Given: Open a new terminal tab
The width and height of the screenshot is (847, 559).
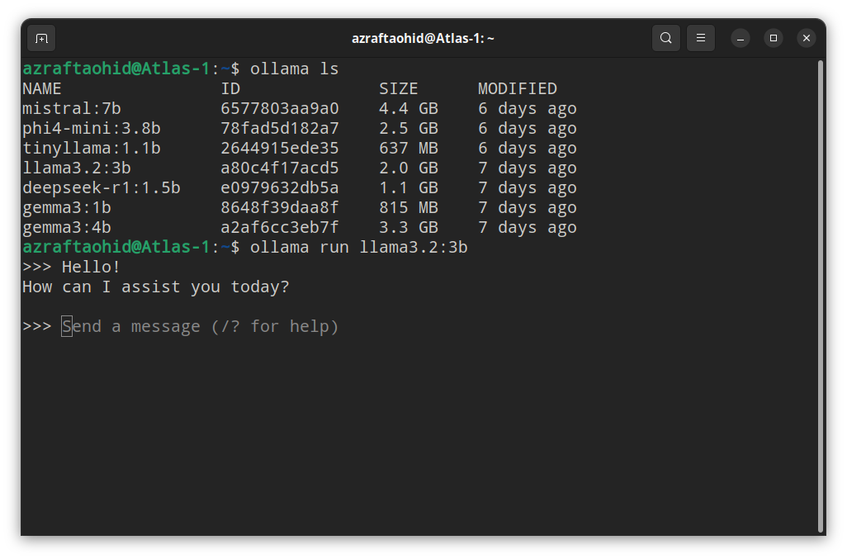Looking at the screenshot, I should pyautogui.click(x=41, y=38).
